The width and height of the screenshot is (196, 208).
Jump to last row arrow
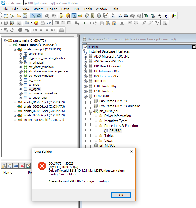pos(53,30)
